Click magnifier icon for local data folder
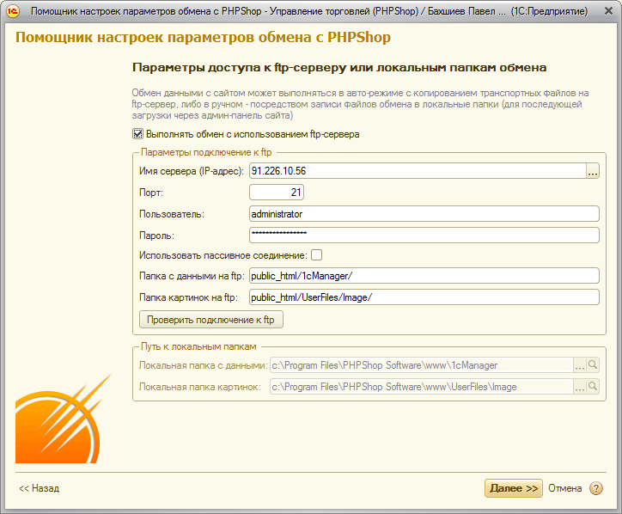 pos(593,364)
